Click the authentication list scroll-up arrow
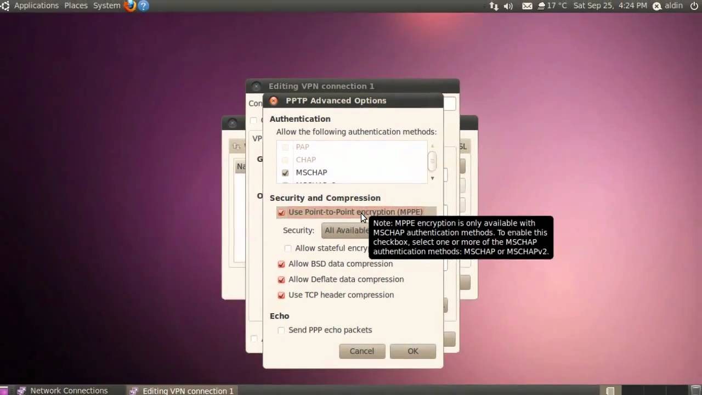 pos(432,146)
